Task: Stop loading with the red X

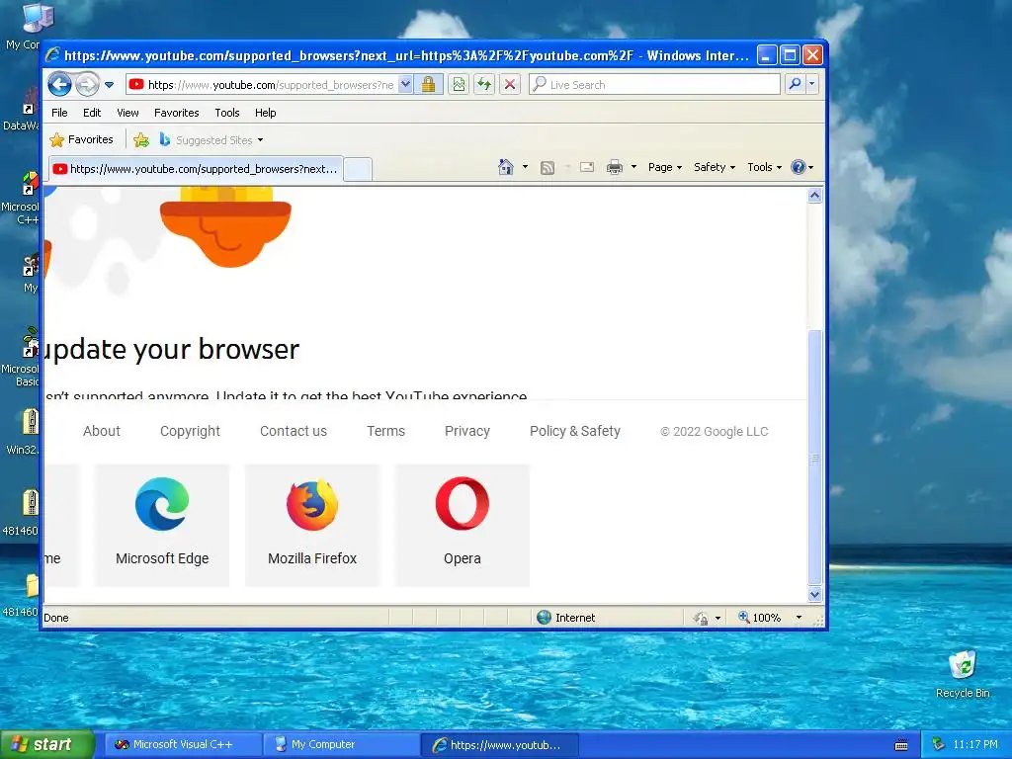Action: (x=510, y=85)
